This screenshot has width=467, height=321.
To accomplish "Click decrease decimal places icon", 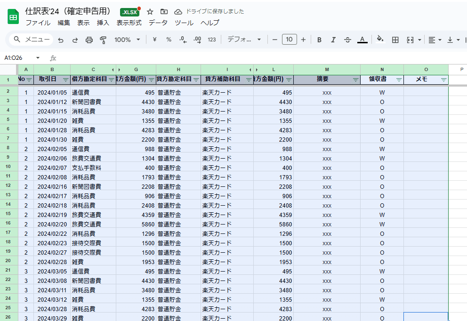I will click(x=183, y=40).
